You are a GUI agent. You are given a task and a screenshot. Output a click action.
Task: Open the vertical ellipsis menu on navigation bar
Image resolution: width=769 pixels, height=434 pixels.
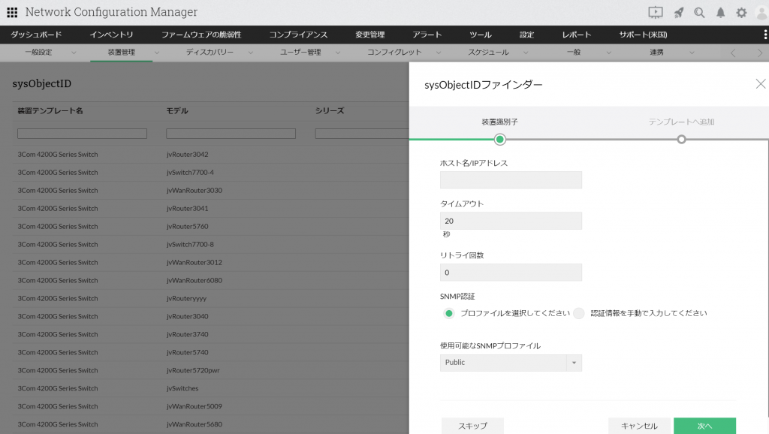765,34
